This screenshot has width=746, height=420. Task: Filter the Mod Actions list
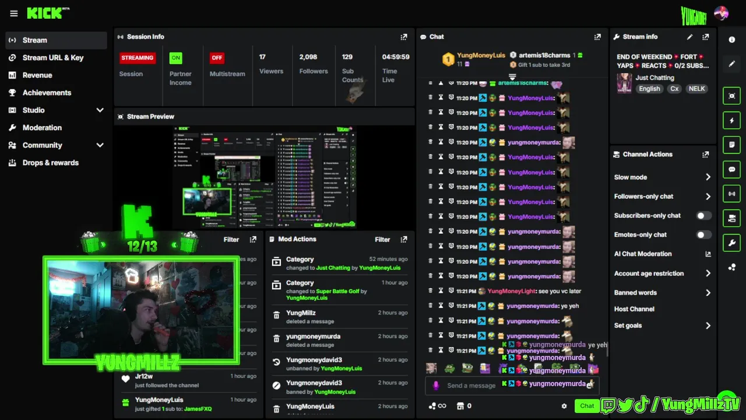pos(382,239)
